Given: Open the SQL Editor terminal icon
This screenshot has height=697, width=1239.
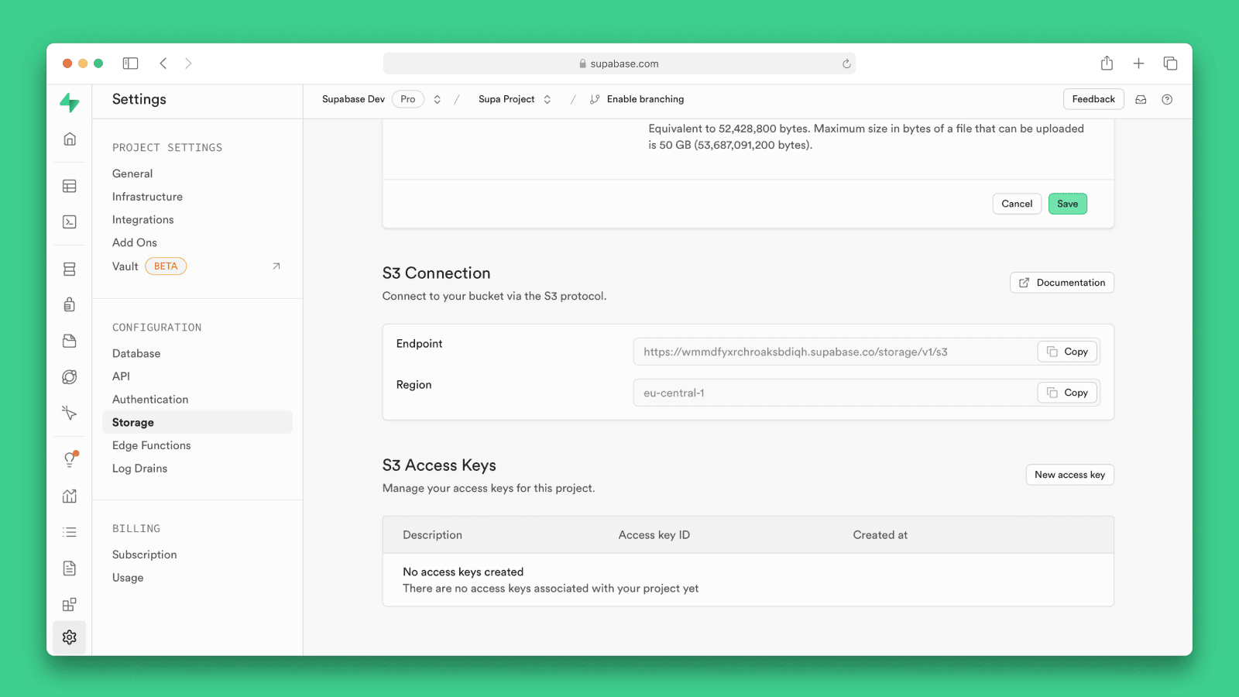Looking at the screenshot, I should point(70,222).
